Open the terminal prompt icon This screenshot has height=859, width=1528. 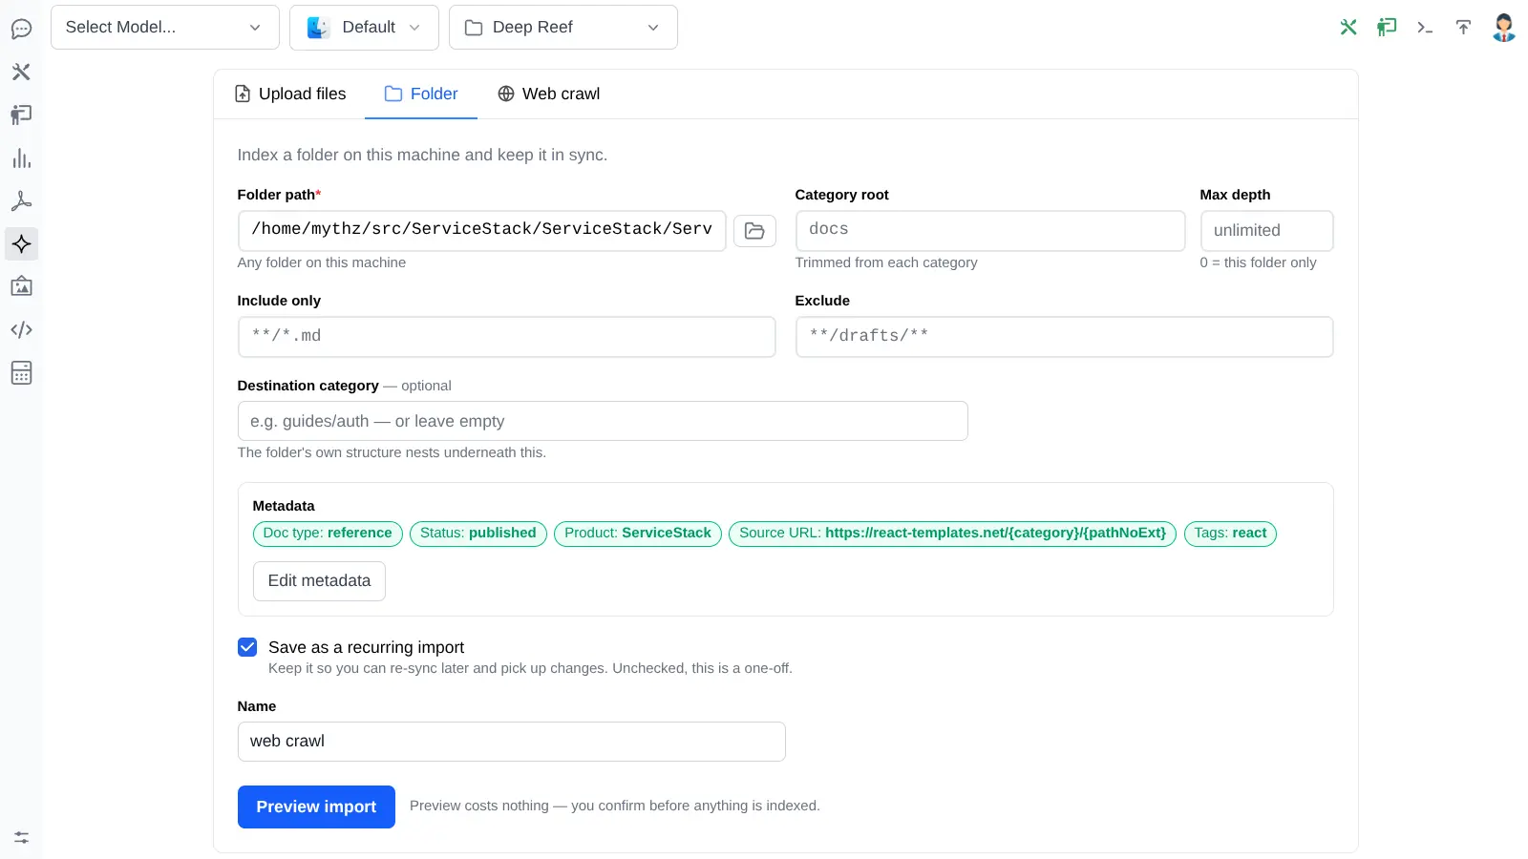tap(1425, 28)
